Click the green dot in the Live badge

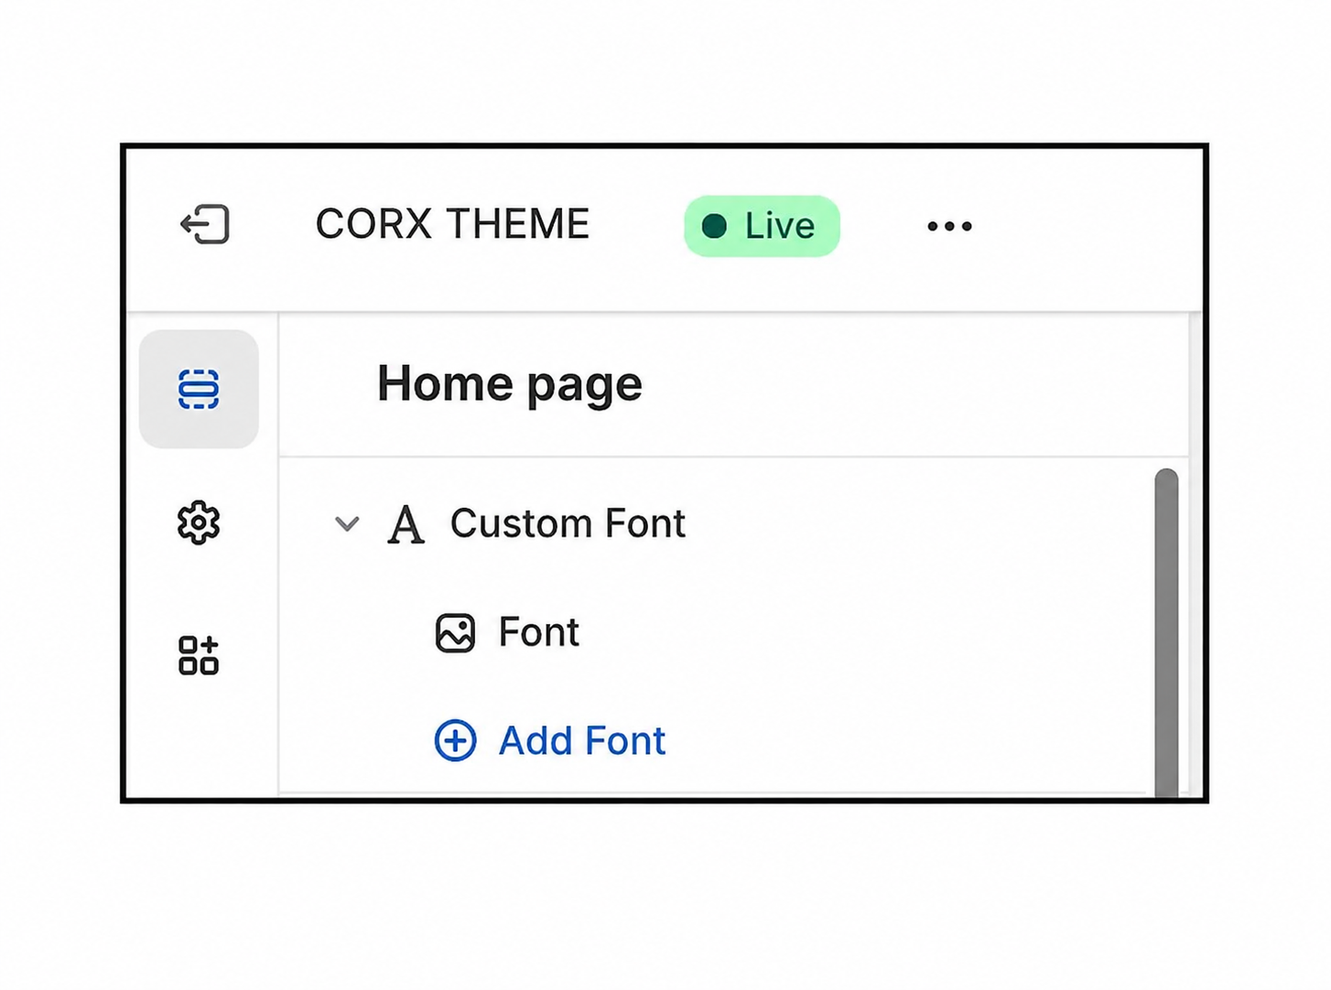714,226
